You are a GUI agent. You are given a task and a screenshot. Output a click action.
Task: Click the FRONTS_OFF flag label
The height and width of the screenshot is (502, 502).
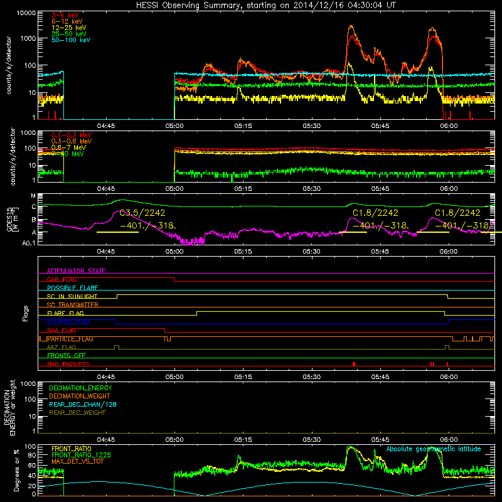[67, 355]
